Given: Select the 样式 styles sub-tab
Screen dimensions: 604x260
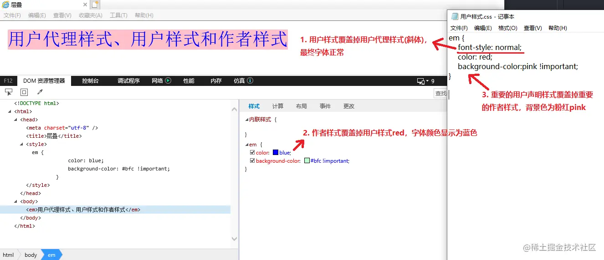Looking at the screenshot, I should click(254, 106).
